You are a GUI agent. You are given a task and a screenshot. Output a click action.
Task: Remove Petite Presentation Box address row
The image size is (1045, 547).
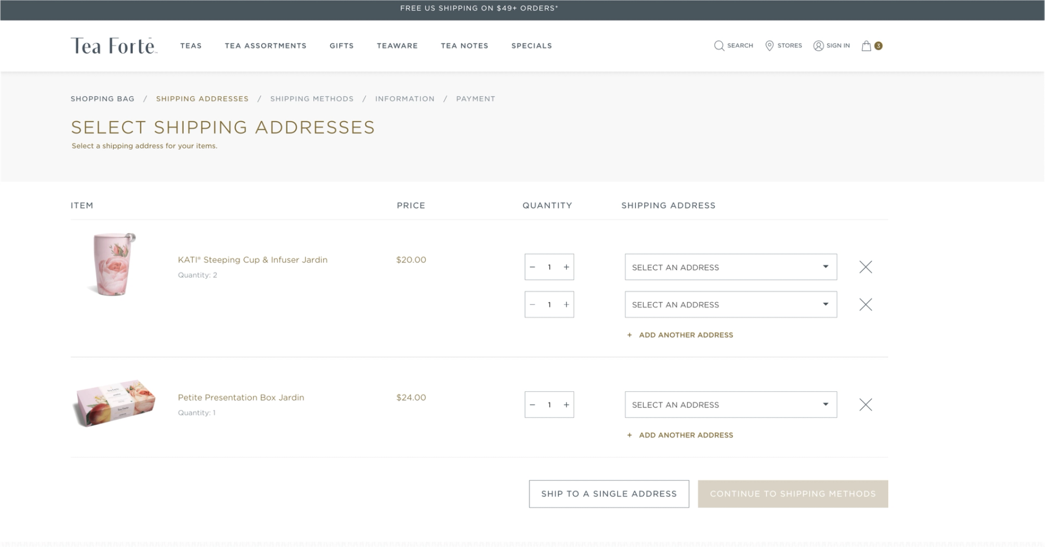click(865, 404)
